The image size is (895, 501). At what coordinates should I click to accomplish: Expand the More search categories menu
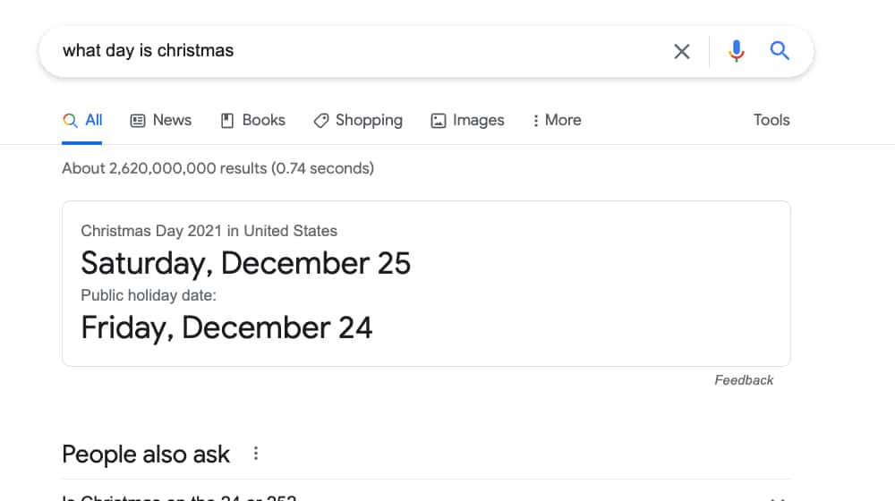pyautogui.click(x=556, y=121)
